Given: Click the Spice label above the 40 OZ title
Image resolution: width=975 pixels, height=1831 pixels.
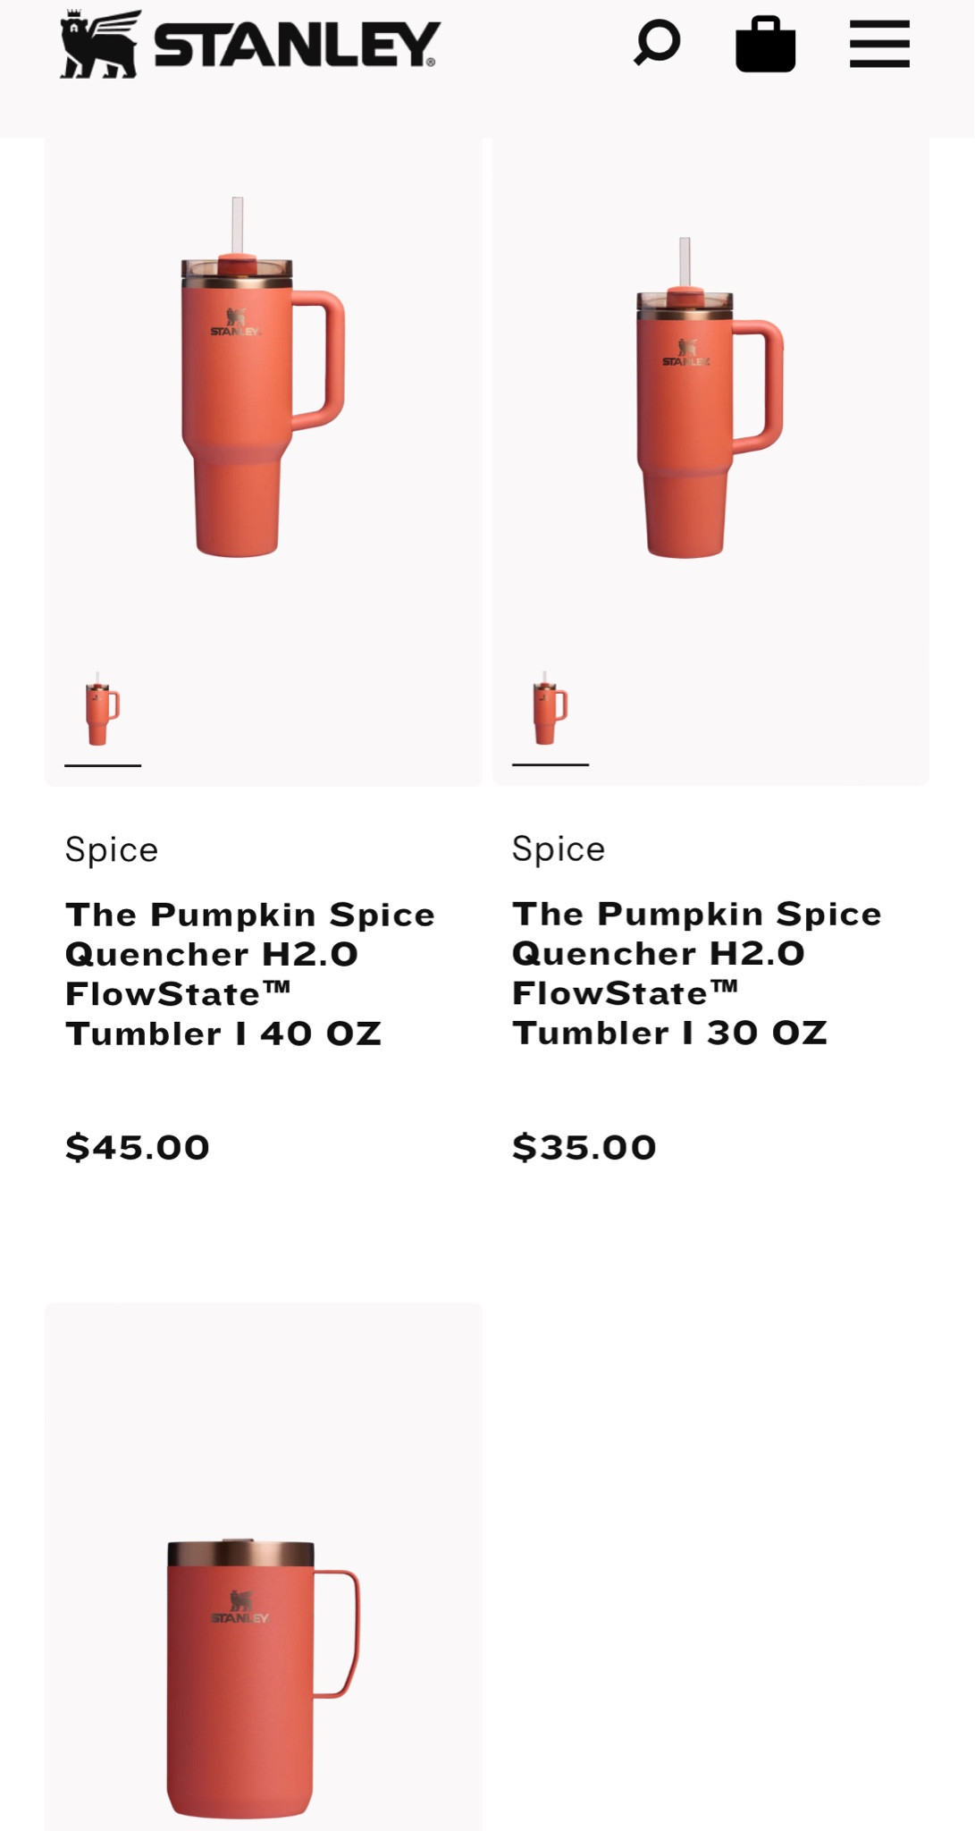Looking at the screenshot, I should coord(110,849).
